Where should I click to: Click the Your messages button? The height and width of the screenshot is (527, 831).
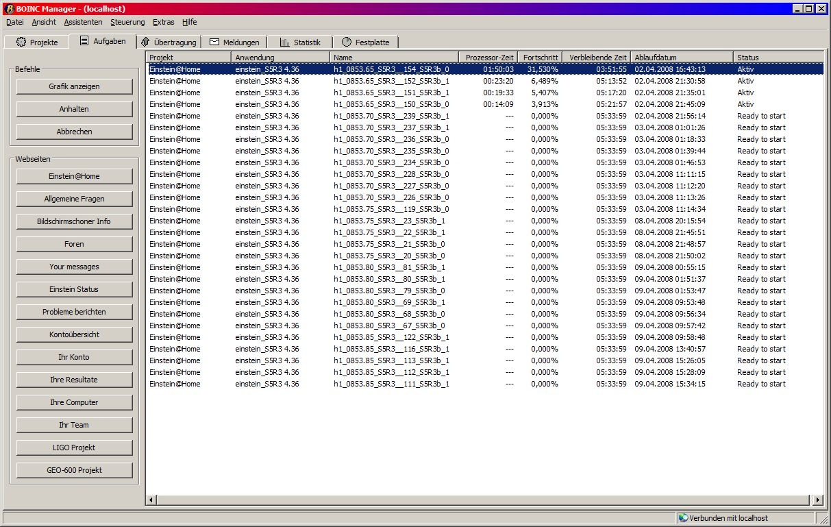click(74, 267)
